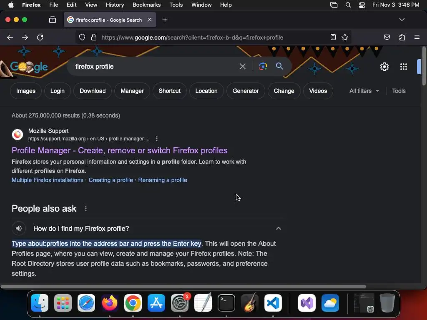The height and width of the screenshot is (320, 427).
Task: Open the History menu
Action: (115, 5)
